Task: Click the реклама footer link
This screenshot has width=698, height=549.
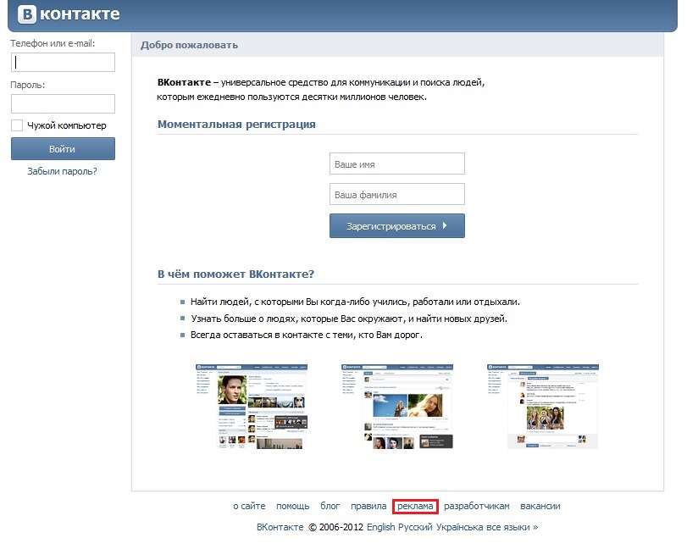Action: click(x=415, y=507)
